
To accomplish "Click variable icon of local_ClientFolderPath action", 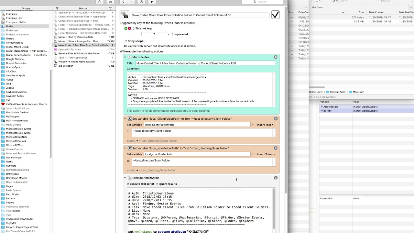I will (x=130, y=119).
